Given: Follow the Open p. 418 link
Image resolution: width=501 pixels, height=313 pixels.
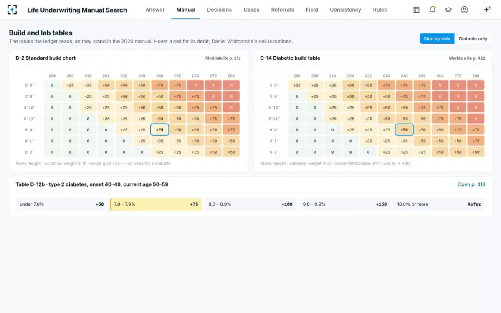Looking at the screenshot, I should point(471,184).
